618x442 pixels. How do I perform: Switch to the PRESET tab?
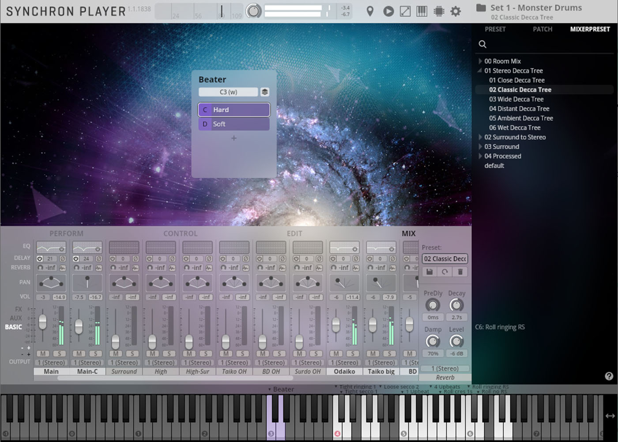pos(495,29)
